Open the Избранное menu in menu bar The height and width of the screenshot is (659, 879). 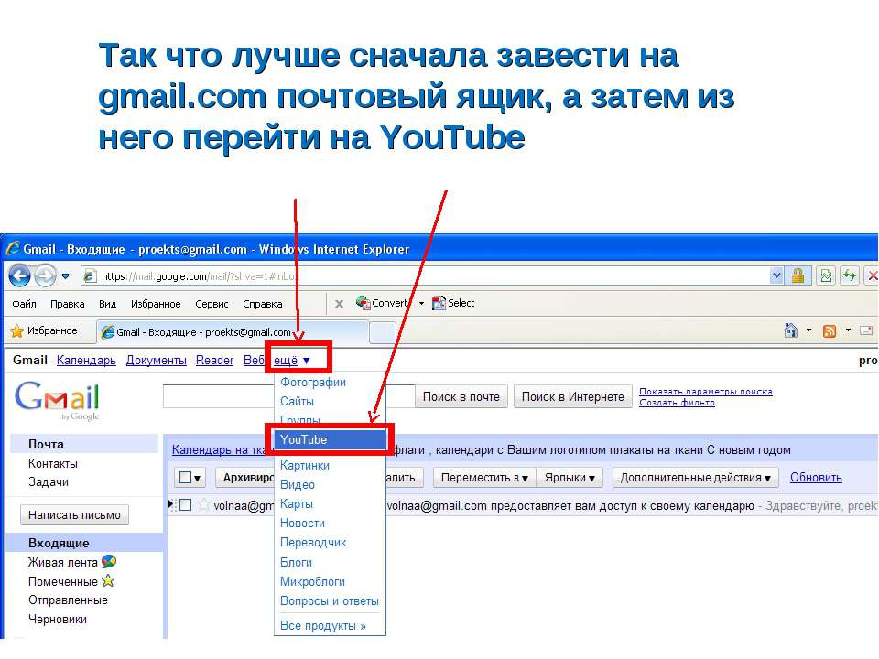pyautogui.click(x=156, y=304)
